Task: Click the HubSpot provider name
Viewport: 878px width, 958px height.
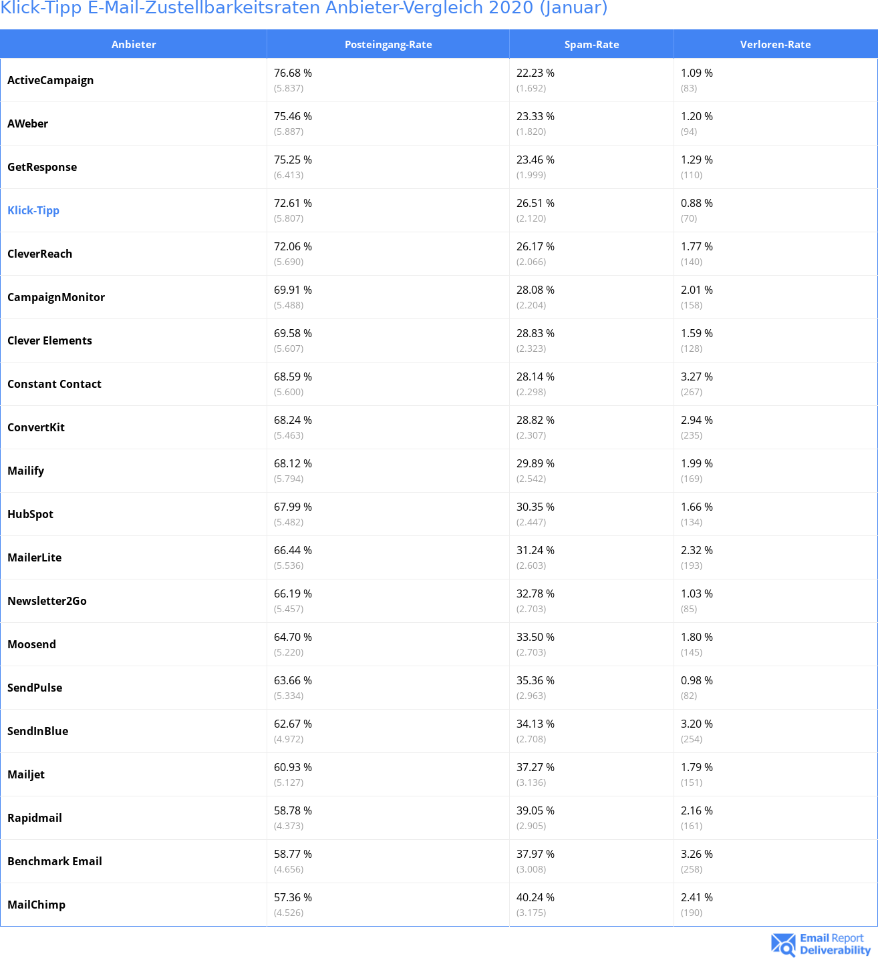Action: [31, 514]
